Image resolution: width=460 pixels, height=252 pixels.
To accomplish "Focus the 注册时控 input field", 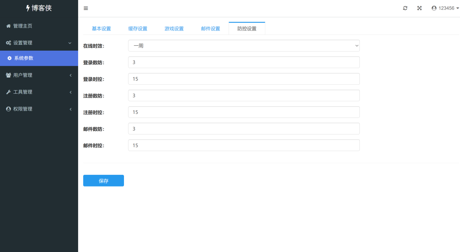I will click(x=244, y=112).
